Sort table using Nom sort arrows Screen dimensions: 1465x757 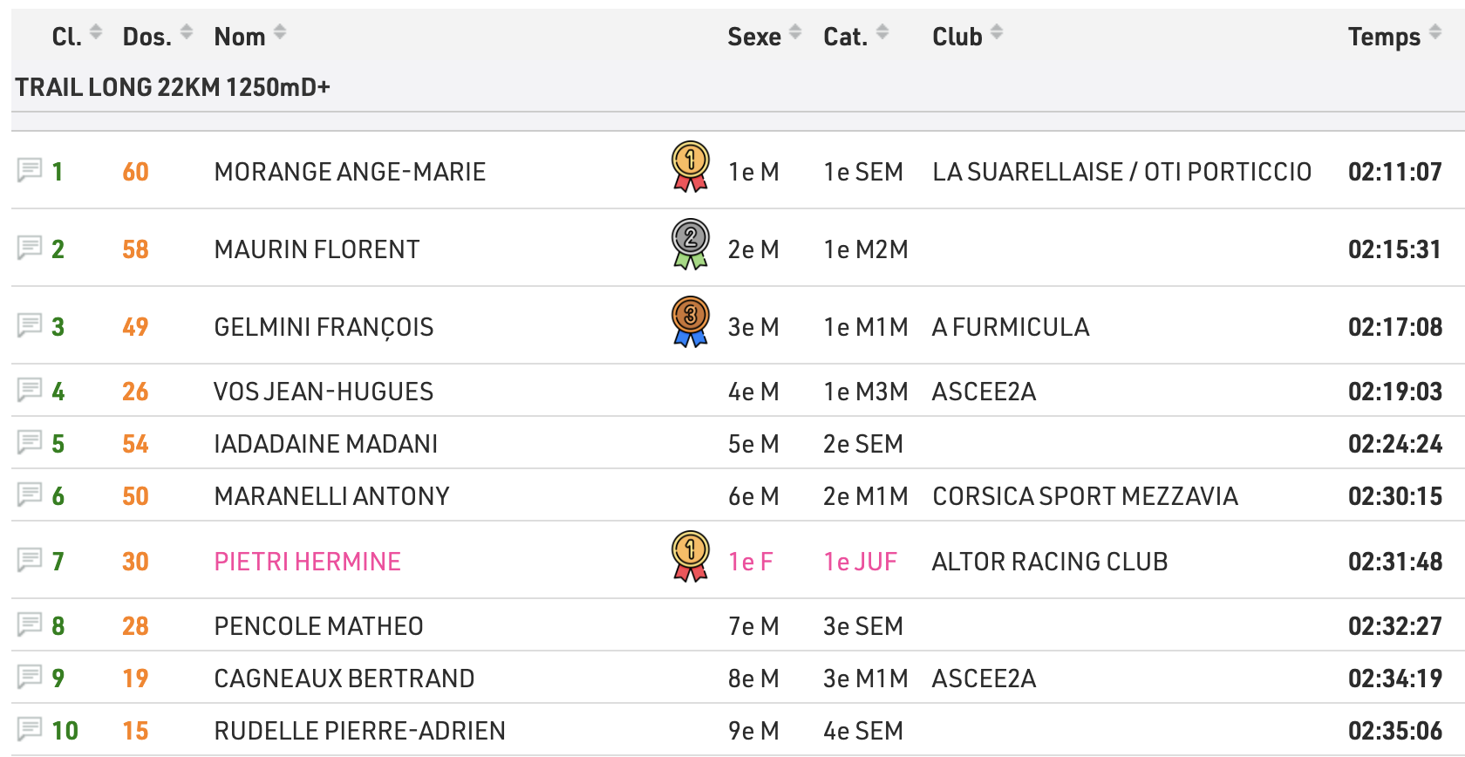[x=280, y=33]
